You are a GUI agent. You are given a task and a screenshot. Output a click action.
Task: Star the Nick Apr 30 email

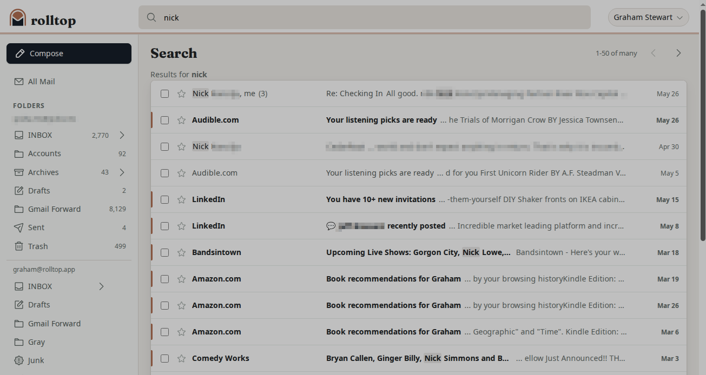181,146
